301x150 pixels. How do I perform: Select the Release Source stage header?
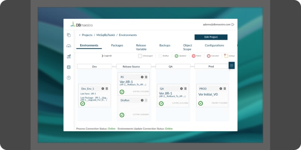tap(134, 66)
